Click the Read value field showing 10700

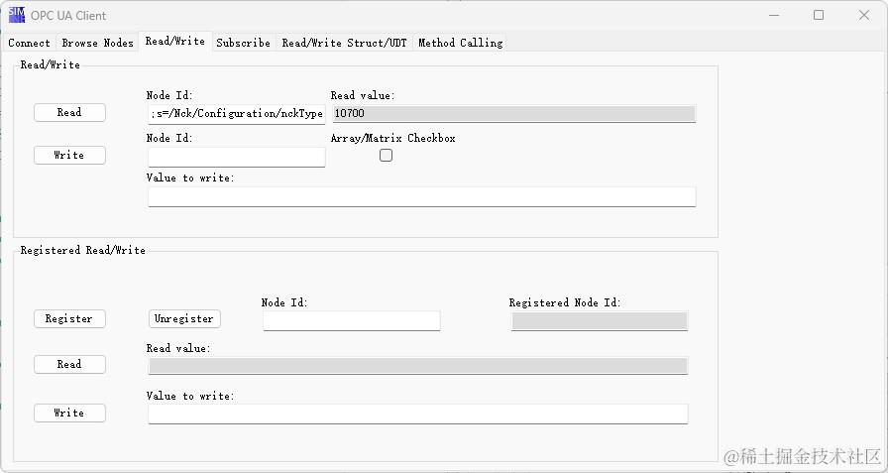click(512, 114)
